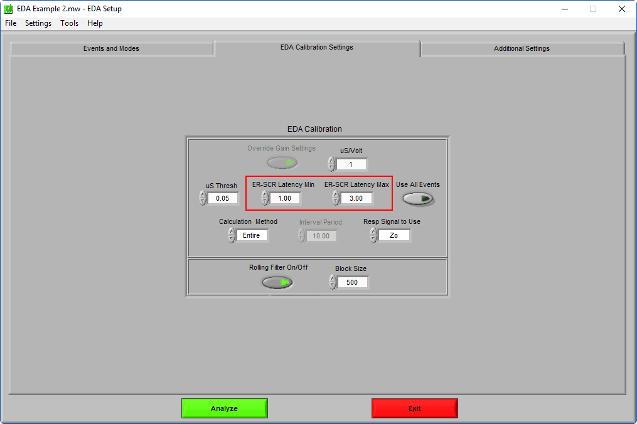This screenshot has height=424, width=637.
Task: Click the ER-SCR Latency Max stepper arrows
Action: coord(336,198)
